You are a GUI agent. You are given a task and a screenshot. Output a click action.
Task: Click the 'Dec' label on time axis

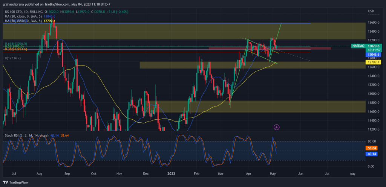[146, 173]
